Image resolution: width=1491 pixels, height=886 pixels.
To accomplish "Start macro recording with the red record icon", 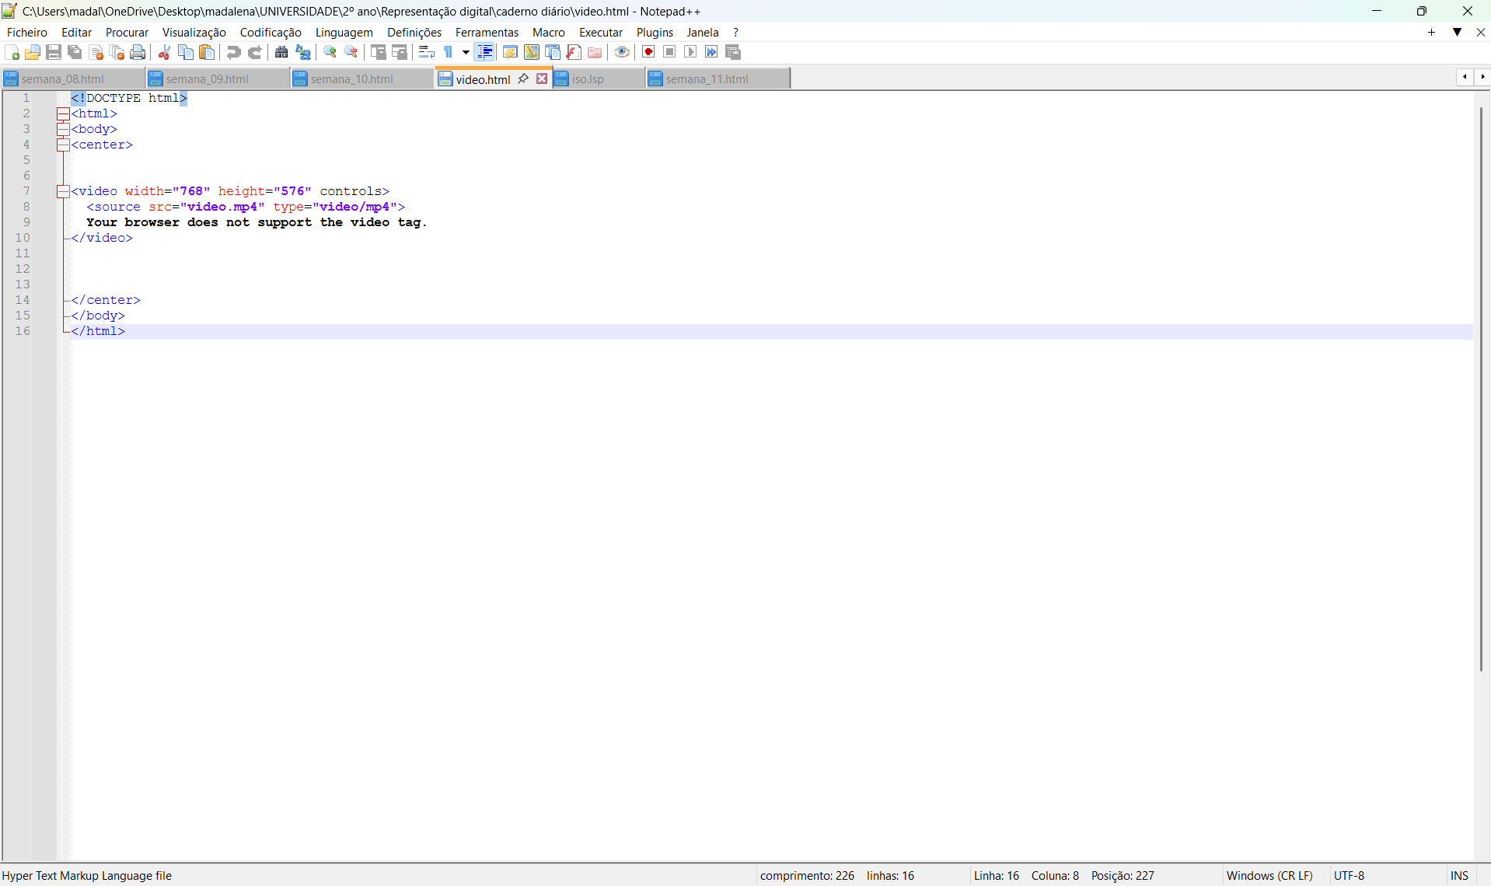I will click(648, 52).
